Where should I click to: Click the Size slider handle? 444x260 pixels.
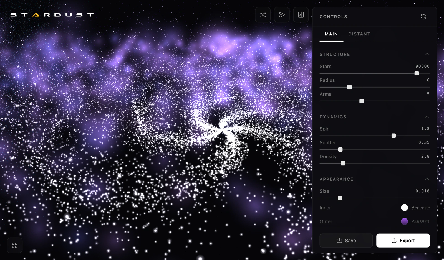(x=340, y=198)
